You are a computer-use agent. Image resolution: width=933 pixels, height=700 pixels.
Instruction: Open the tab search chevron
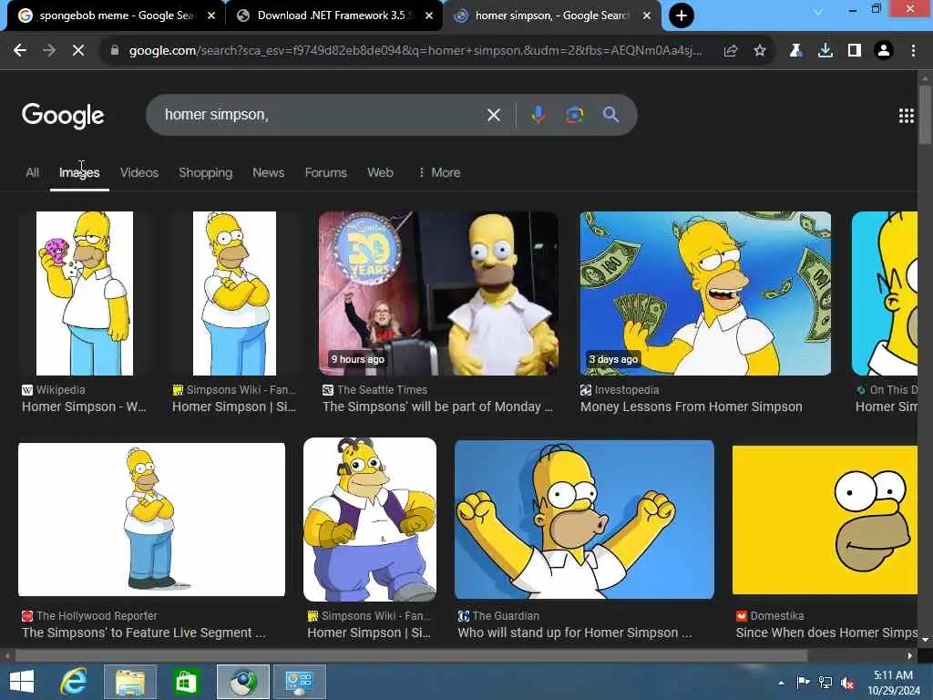pos(818,11)
